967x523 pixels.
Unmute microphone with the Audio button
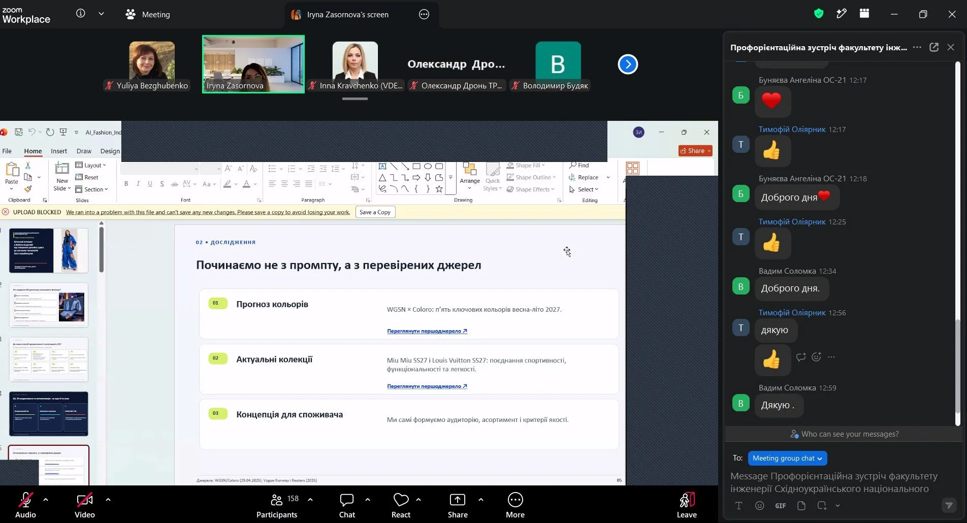click(x=25, y=505)
